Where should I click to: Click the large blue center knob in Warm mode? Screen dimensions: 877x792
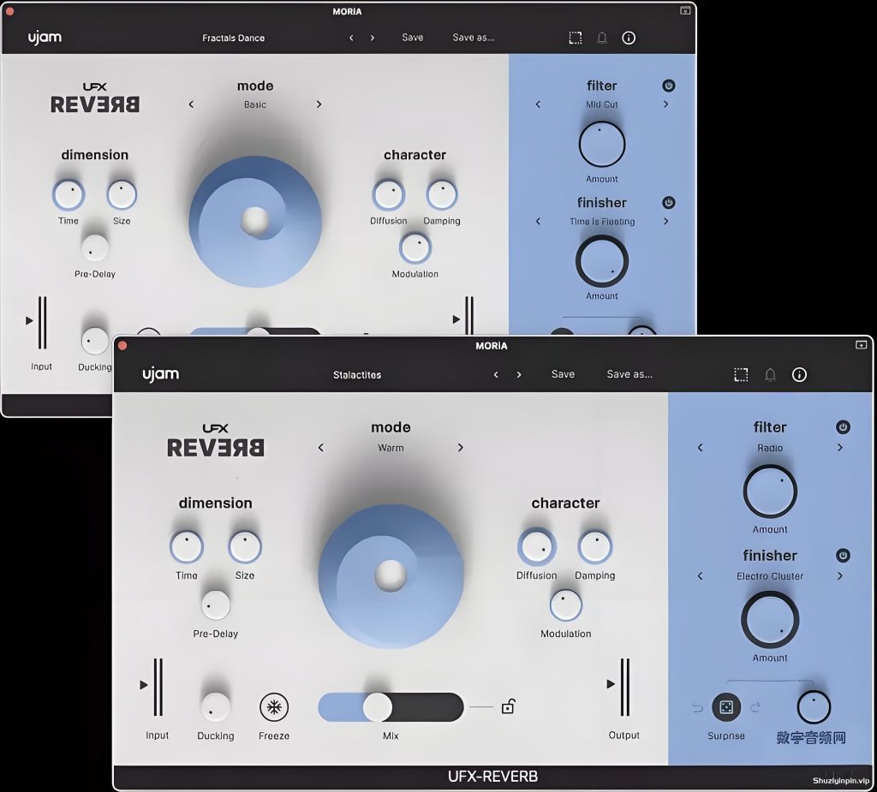tap(391, 576)
